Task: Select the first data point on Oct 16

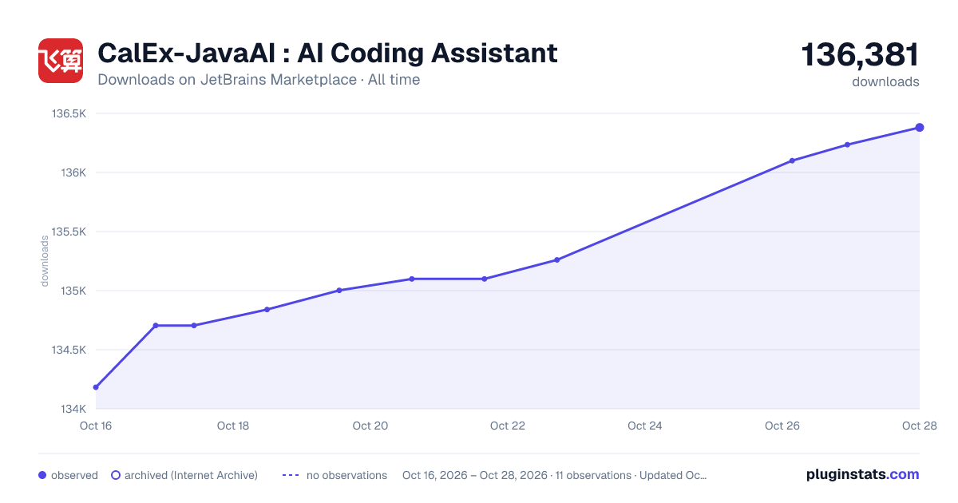Action: (96, 387)
